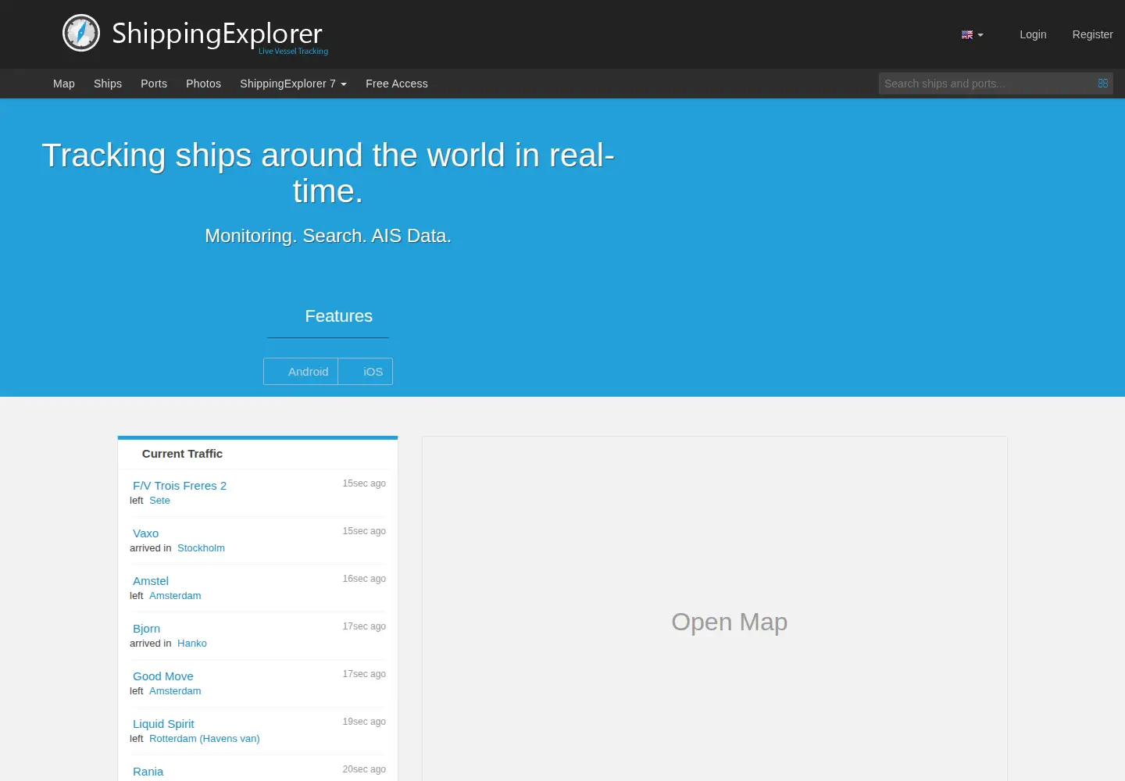Choose the iOS app button
The height and width of the screenshot is (781, 1125).
[x=366, y=372]
